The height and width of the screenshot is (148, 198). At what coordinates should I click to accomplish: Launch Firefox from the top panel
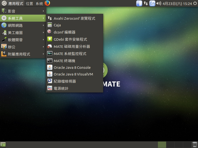tap(47, 3)
